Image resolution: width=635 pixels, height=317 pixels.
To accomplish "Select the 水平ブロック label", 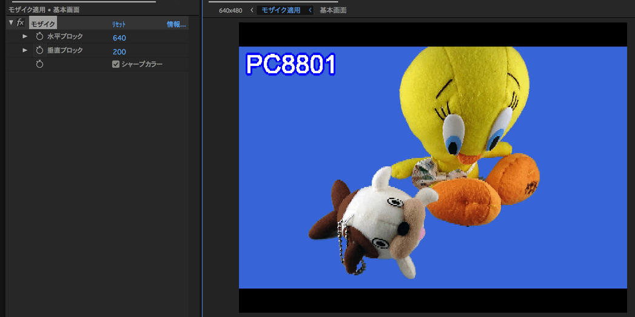I will point(65,36).
